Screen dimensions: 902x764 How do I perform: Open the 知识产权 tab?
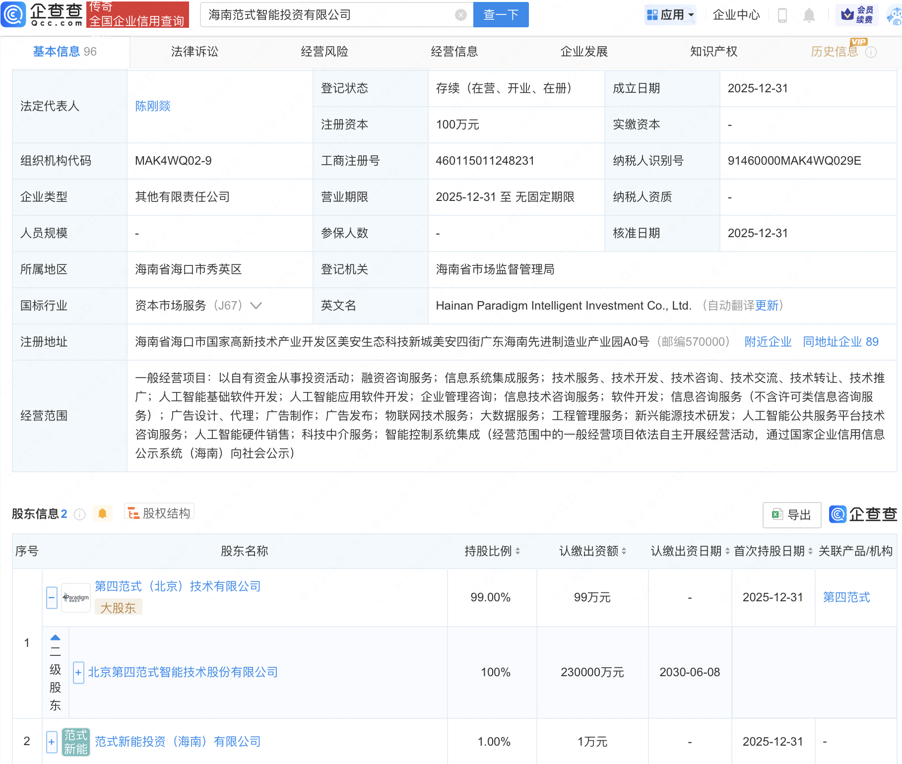[713, 51]
